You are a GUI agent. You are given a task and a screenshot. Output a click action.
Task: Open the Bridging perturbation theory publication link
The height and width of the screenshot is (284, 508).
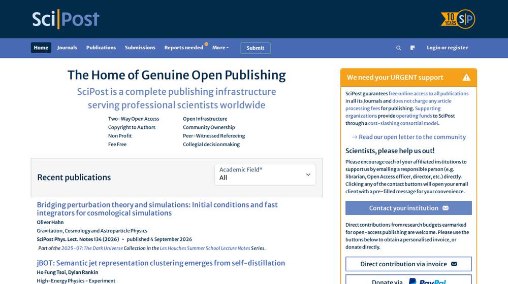(157, 208)
